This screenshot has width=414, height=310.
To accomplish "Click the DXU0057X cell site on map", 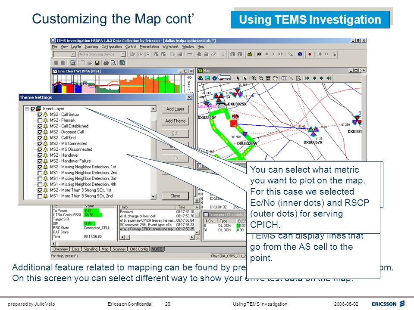I will [x=313, y=131].
